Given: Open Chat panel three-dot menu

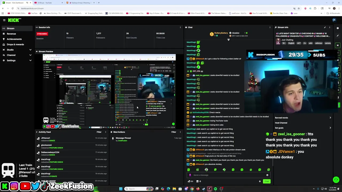Looking at the screenshot, I should point(270,27).
